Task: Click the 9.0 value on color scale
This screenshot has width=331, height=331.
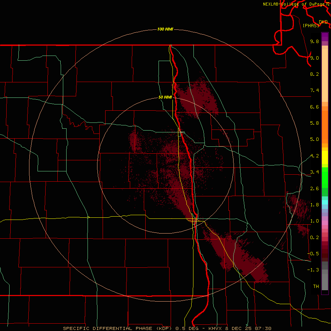Action: click(x=314, y=58)
